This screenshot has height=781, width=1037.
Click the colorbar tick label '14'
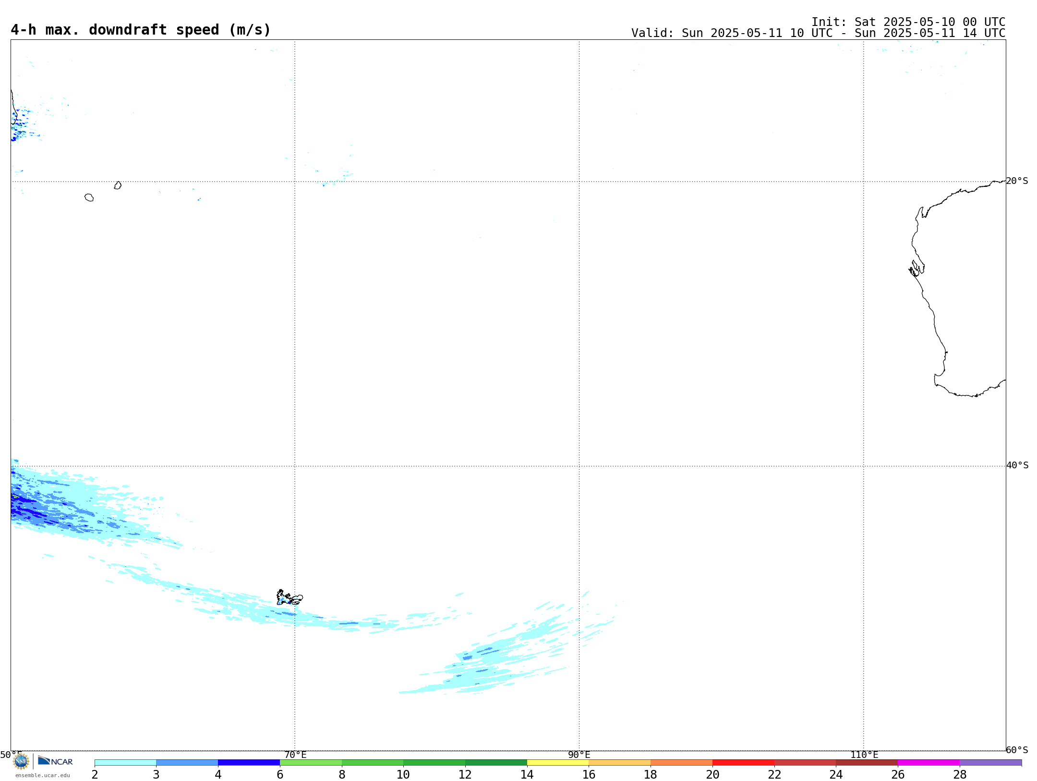(527, 774)
